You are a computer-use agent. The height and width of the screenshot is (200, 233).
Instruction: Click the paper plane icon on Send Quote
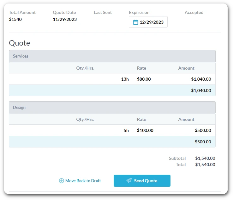coord(129,181)
